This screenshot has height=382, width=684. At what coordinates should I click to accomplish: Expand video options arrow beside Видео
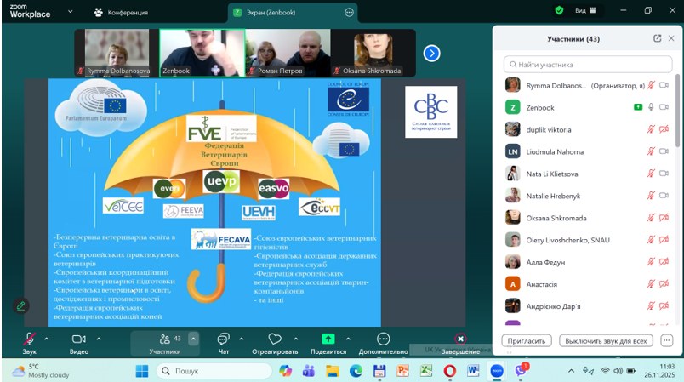coord(98,338)
